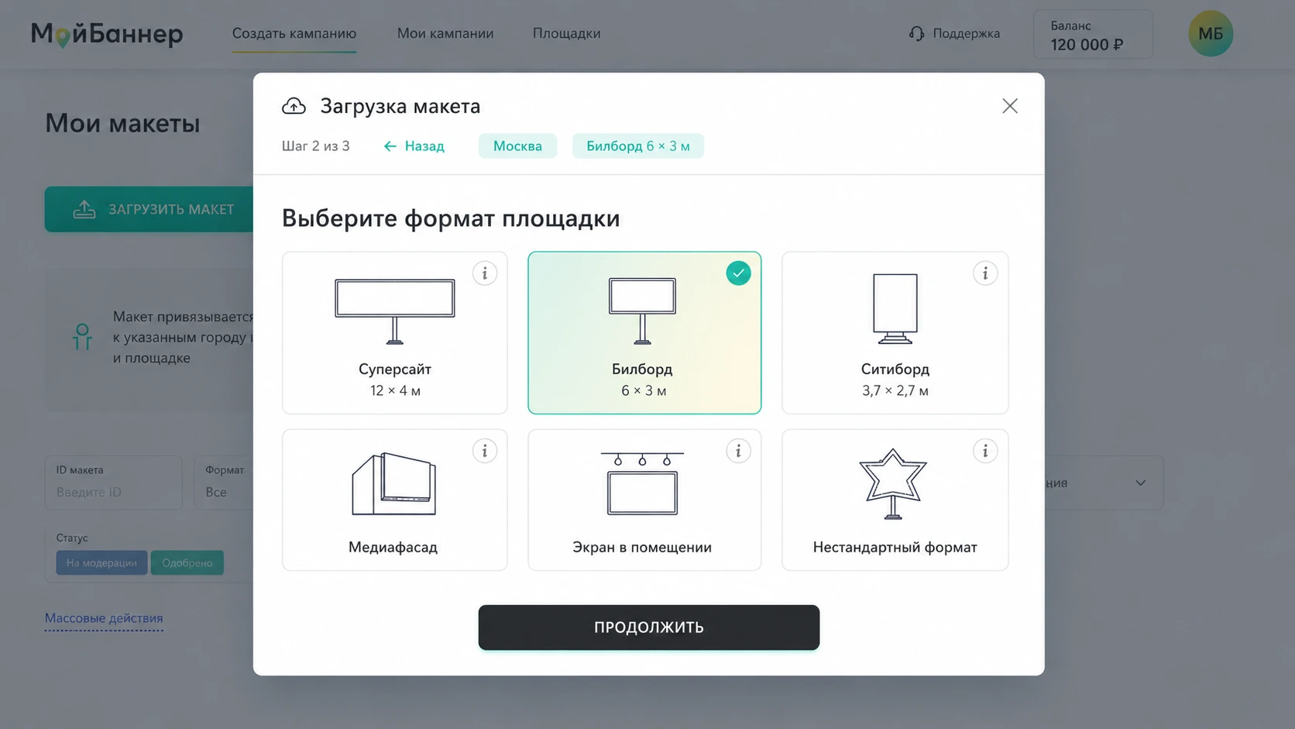Open the Создать кампанию tab
Image resolution: width=1295 pixels, height=729 pixels.
[294, 33]
